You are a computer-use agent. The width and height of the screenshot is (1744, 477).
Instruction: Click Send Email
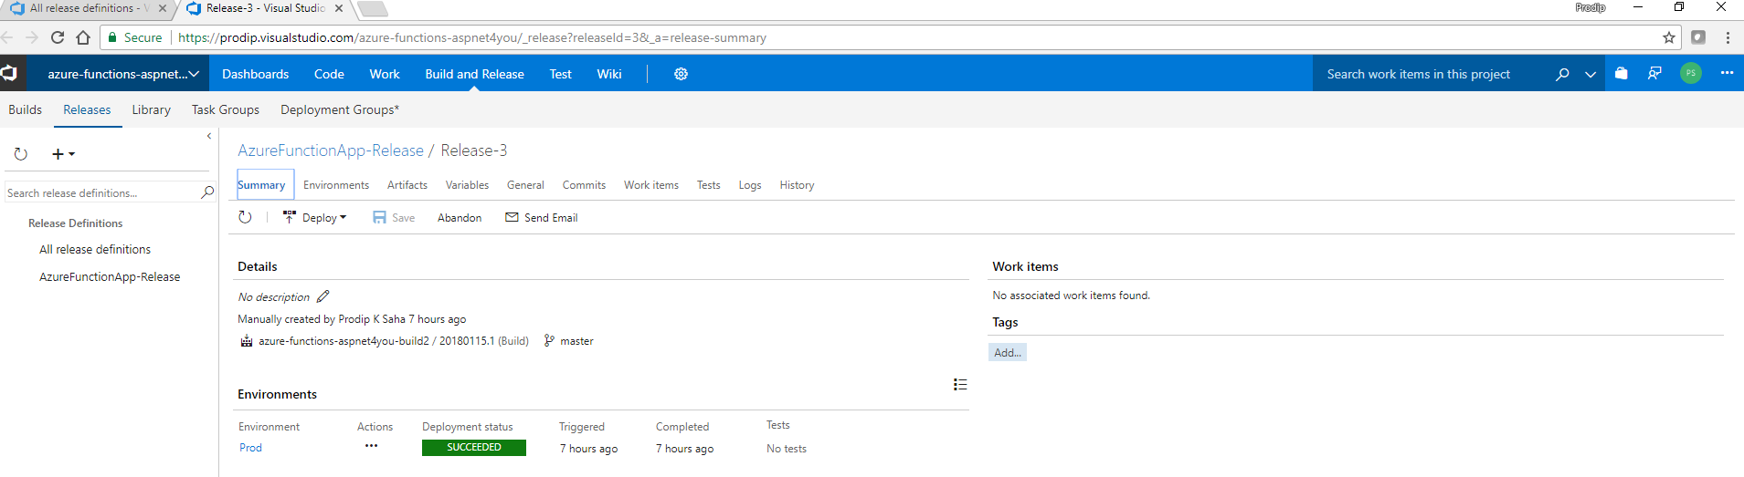(542, 217)
